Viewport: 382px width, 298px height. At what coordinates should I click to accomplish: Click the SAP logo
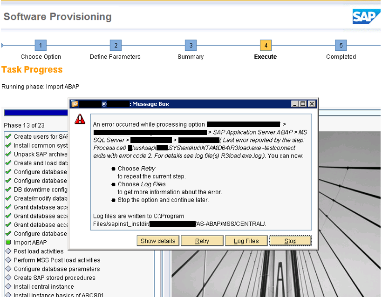366,17
